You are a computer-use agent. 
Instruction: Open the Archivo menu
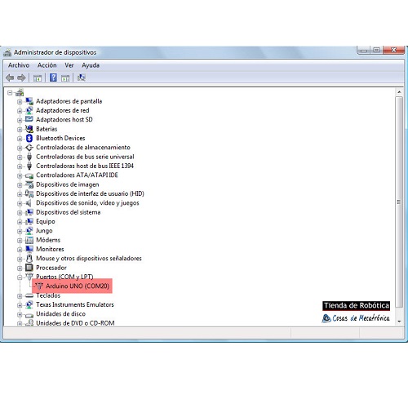pyautogui.click(x=19, y=65)
